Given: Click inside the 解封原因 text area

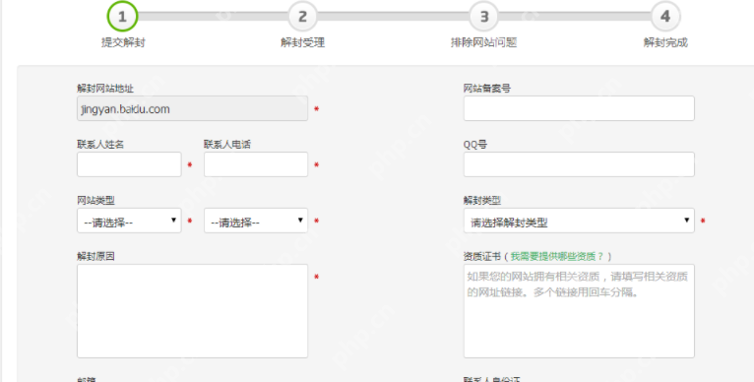Looking at the screenshot, I should coord(192,311).
